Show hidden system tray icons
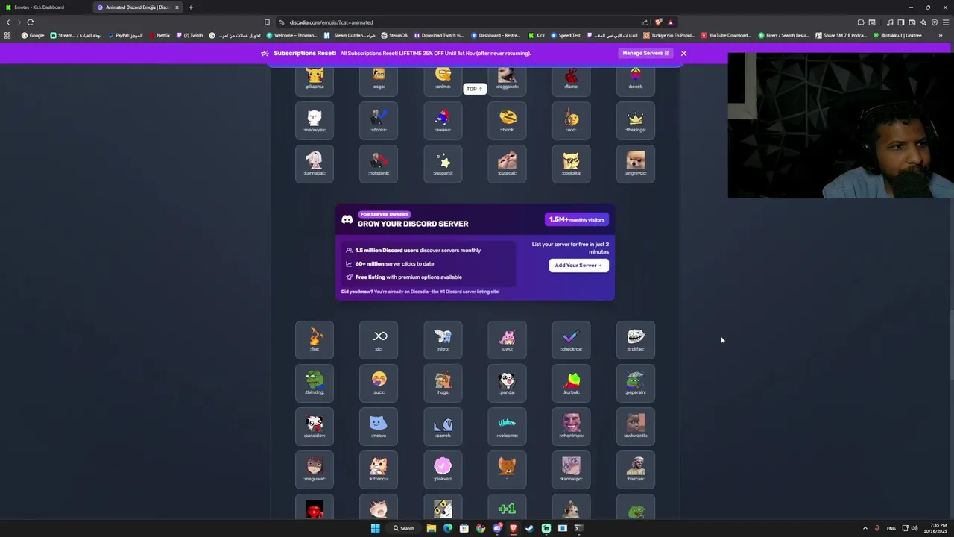 point(865,528)
